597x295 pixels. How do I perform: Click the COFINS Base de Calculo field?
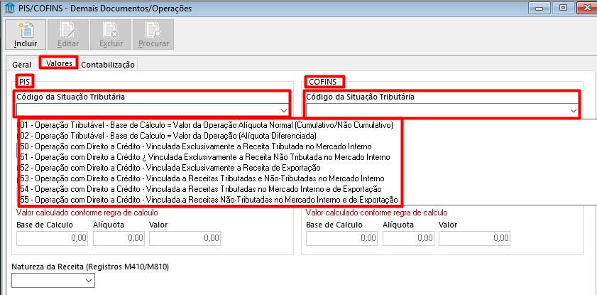tap(342, 238)
